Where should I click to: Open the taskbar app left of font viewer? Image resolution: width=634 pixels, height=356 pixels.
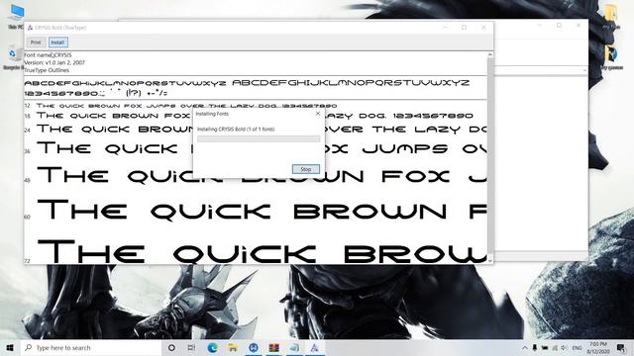coord(294,347)
